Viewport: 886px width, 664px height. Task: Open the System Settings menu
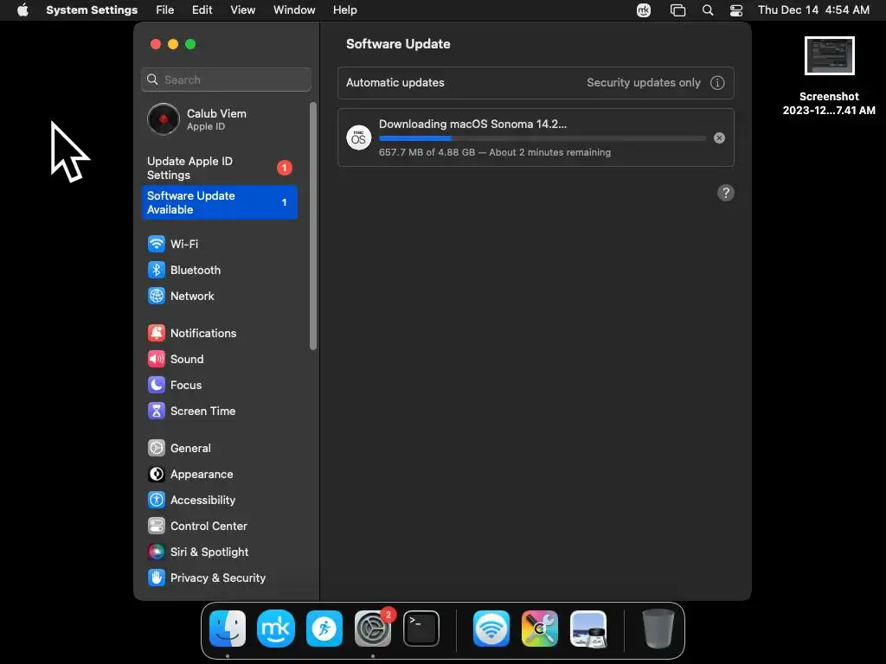[92, 10]
